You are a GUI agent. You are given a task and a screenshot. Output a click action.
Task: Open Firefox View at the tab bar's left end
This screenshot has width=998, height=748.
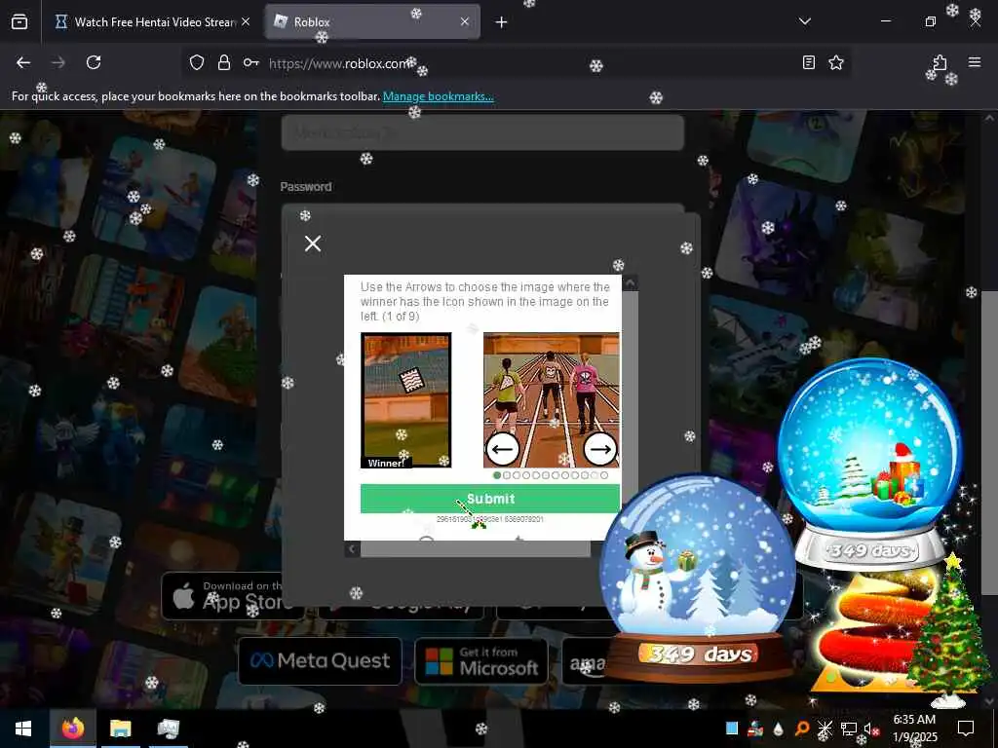pos(19,22)
